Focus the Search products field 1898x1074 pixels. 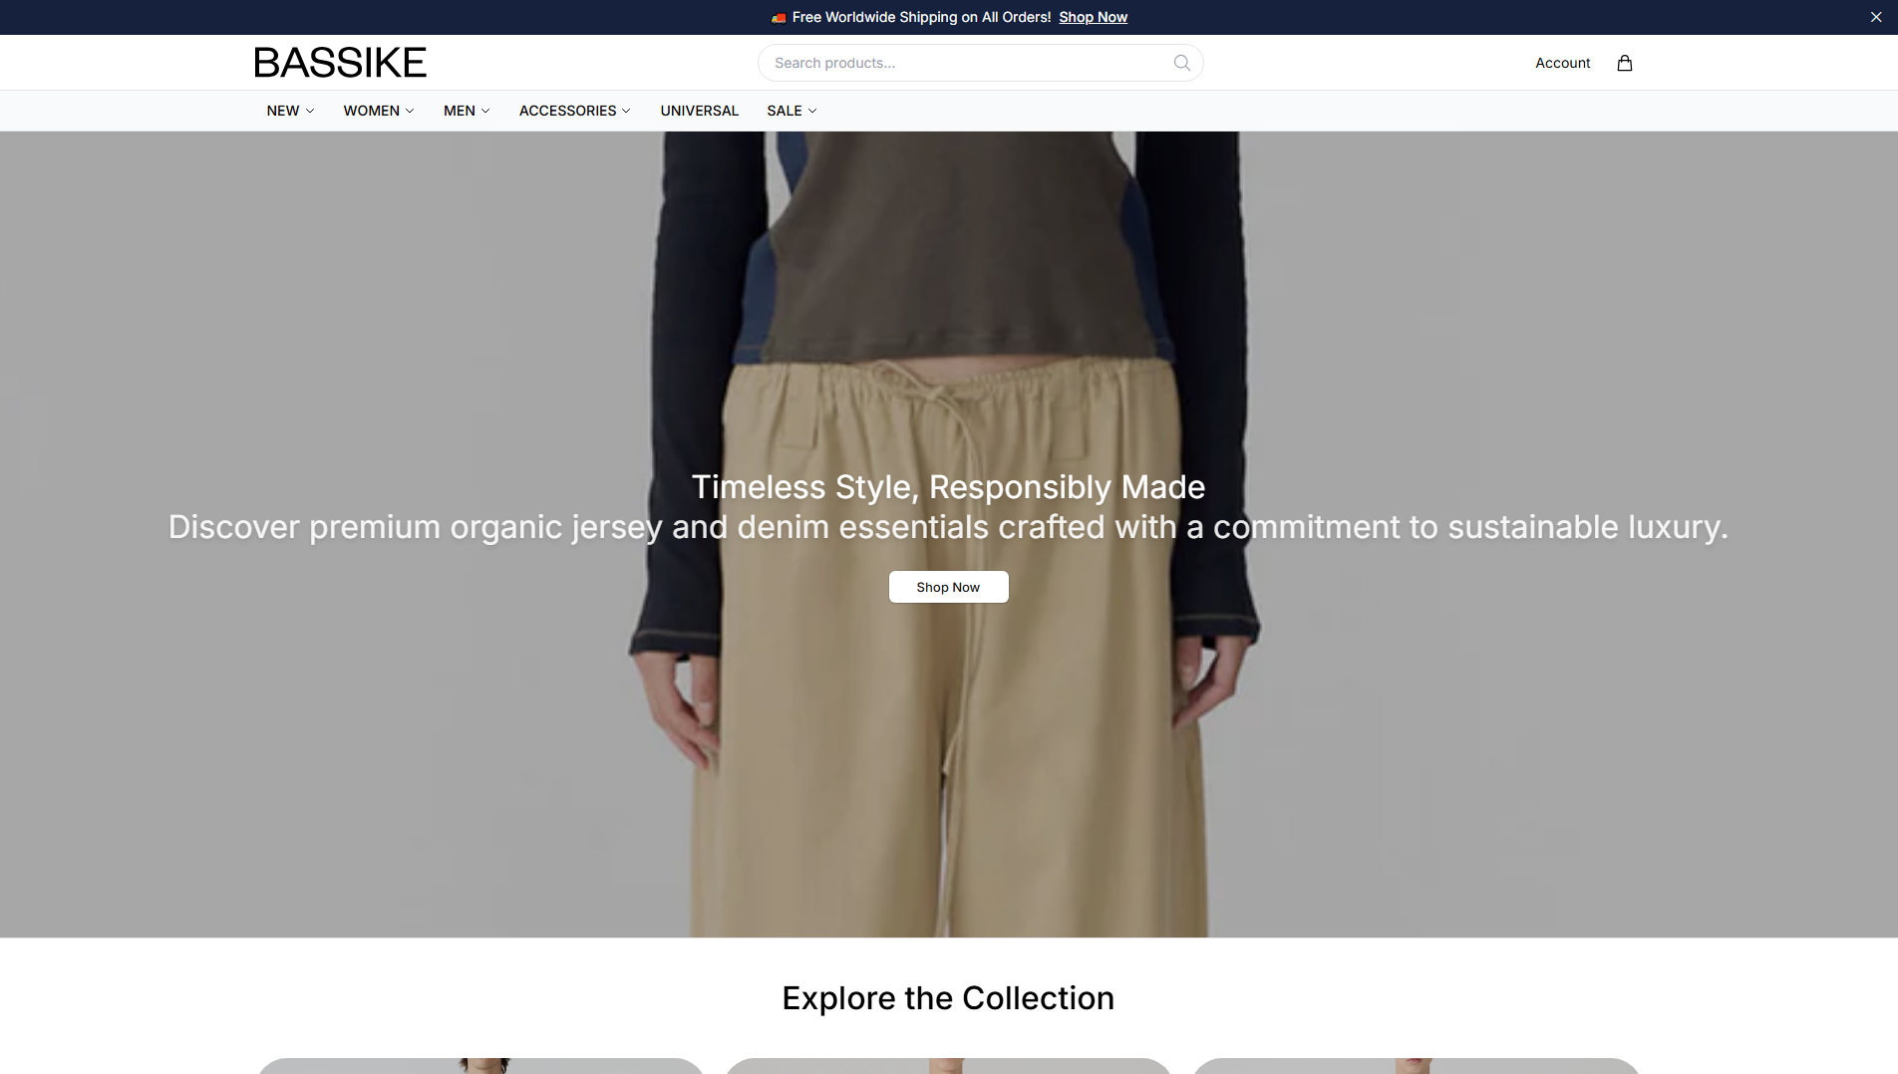click(x=980, y=63)
